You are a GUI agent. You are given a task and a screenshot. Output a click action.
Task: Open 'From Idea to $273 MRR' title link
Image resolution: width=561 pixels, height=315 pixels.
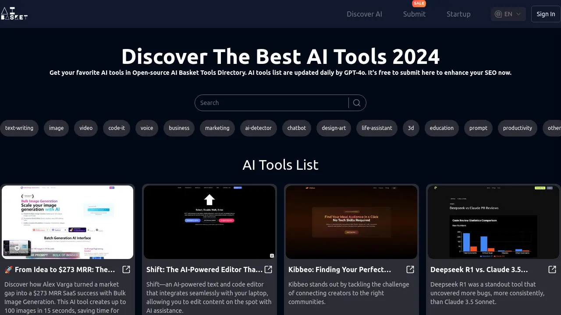point(60,269)
